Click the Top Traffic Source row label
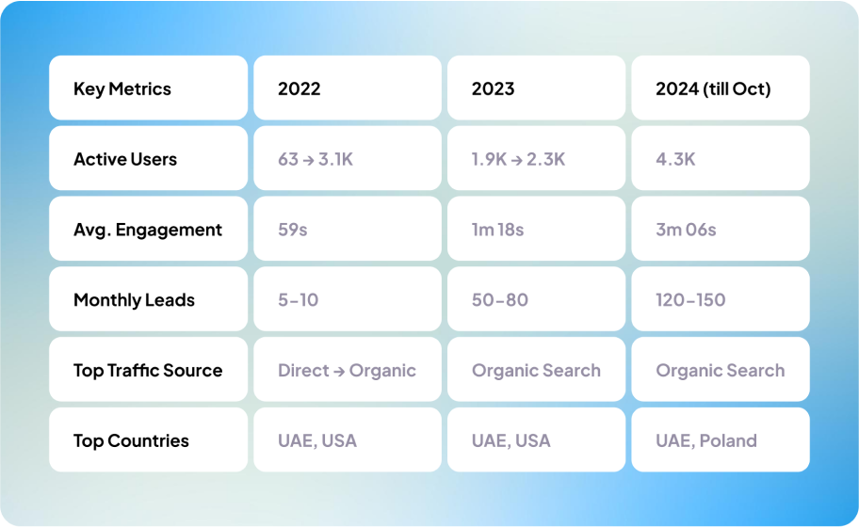859x527 pixels. tap(148, 370)
